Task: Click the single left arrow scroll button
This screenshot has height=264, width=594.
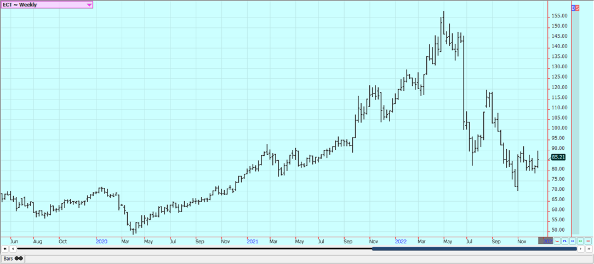Action: 13,249
